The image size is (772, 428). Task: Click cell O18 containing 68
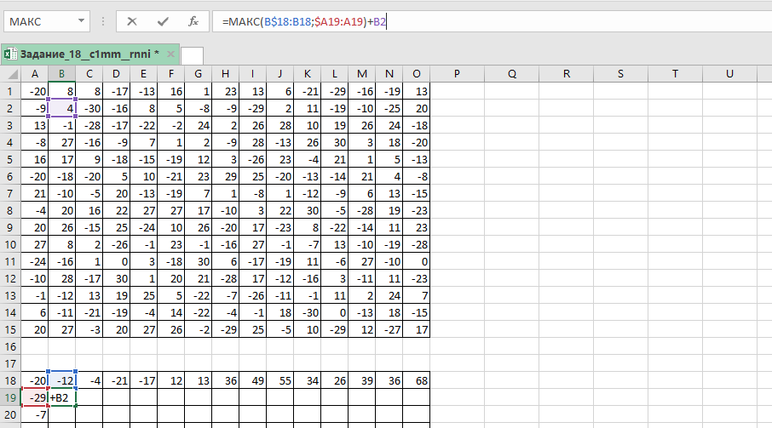(x=416, y=380)
